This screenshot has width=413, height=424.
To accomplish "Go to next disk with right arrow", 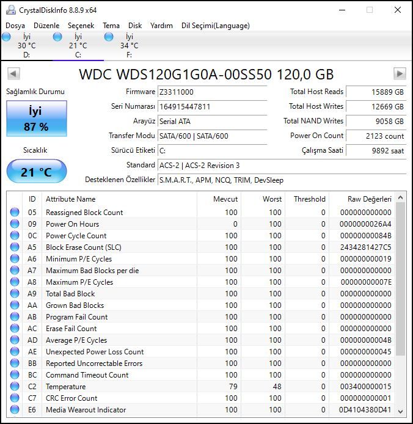I will click(400, 73).
